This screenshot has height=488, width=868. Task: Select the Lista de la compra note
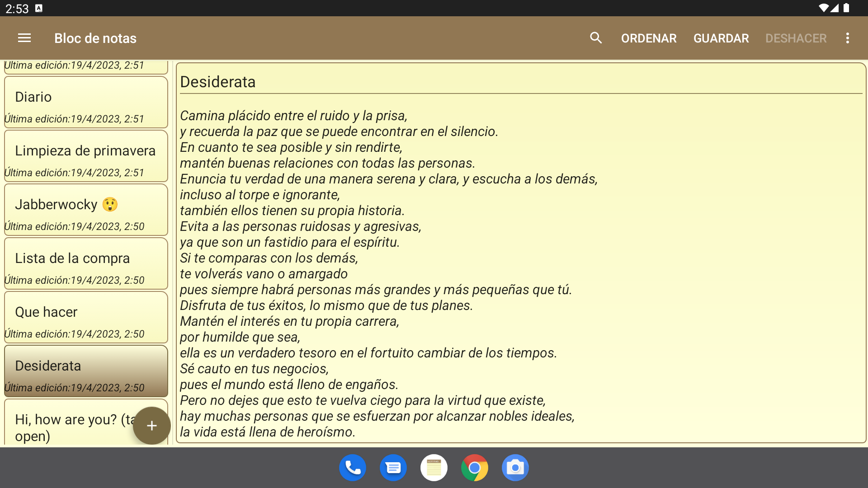click(x=86, y=263)
